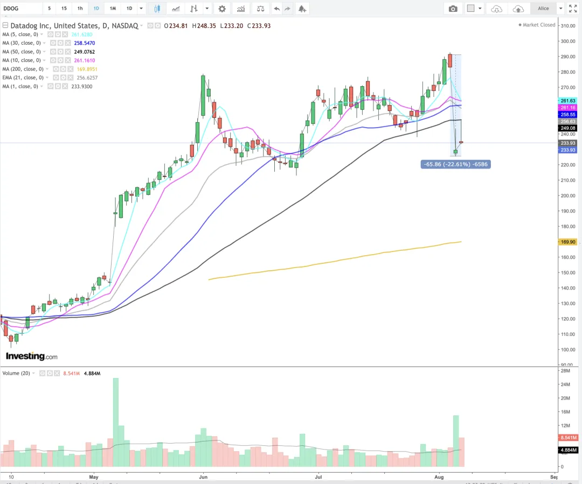This screenshot has width=582, height=484.
Task: Toggle visibility eye of EMA (21, close, 0)
Action: click(x=56, y=78)
